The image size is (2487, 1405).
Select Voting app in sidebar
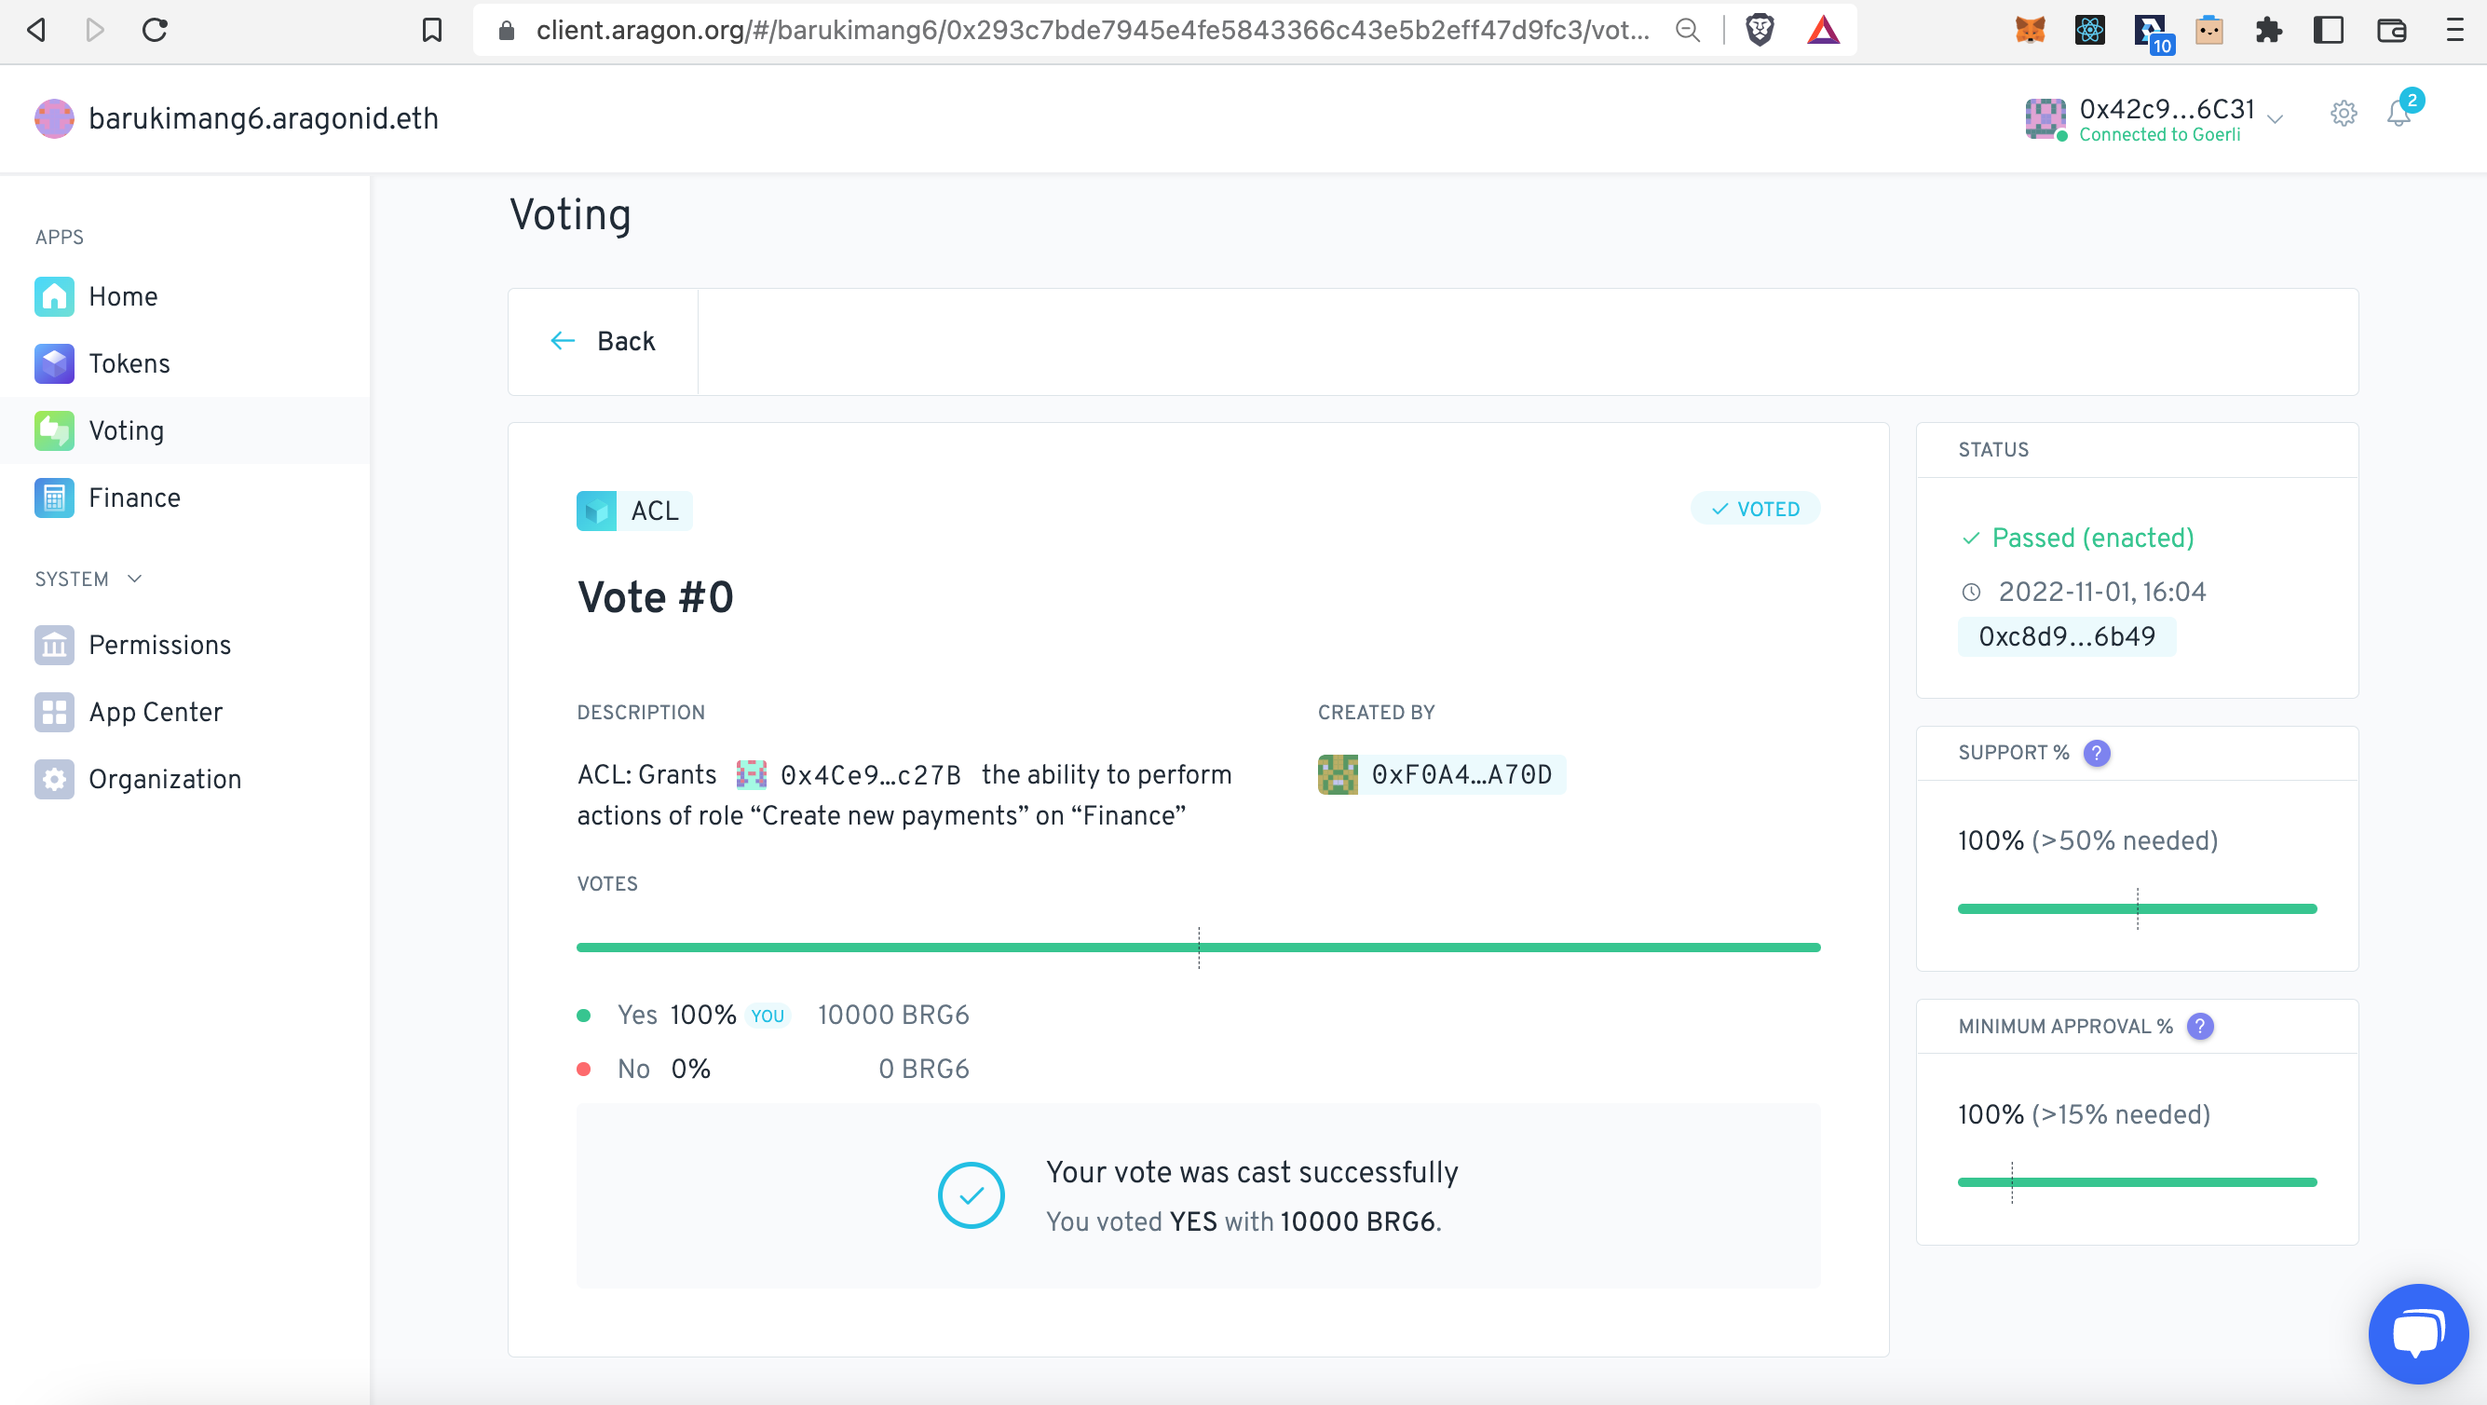point(185,430)
